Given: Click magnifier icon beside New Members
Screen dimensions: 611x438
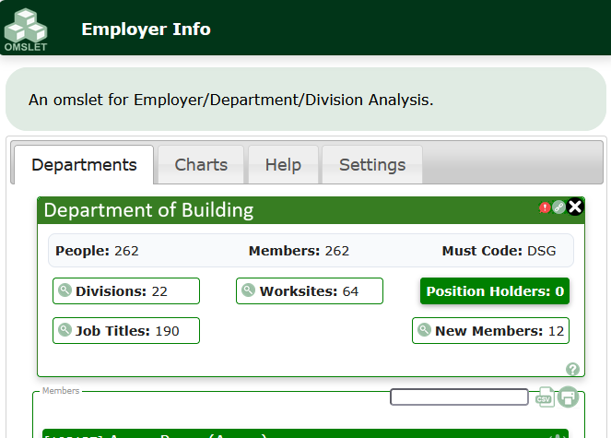Looking at the screenshot, I should click(x=425, y=330).
